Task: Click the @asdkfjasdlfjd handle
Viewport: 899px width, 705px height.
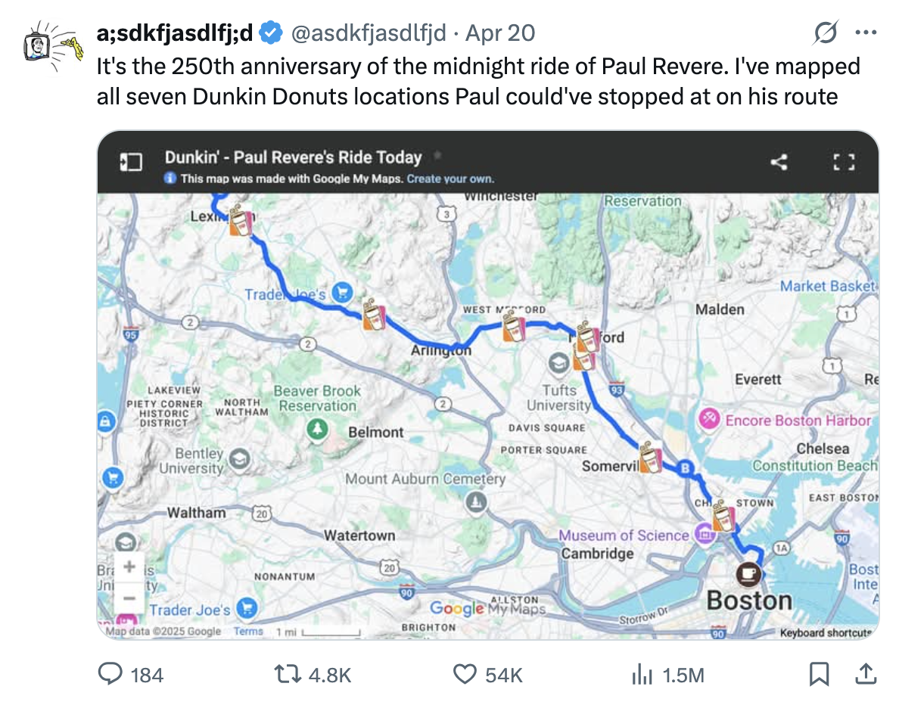Action: click(x=369, y=33)
